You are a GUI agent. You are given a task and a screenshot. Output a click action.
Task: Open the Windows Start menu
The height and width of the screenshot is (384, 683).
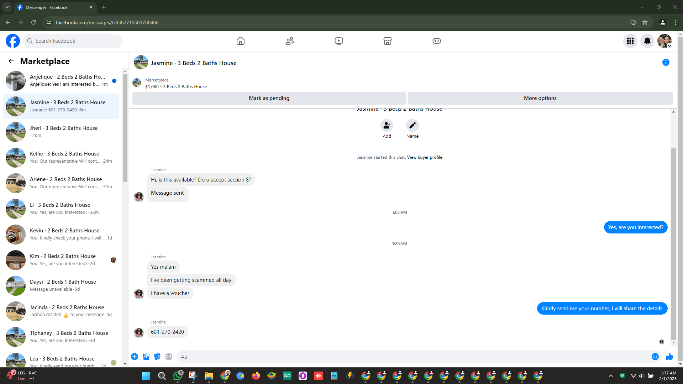[x=146, y=376]
